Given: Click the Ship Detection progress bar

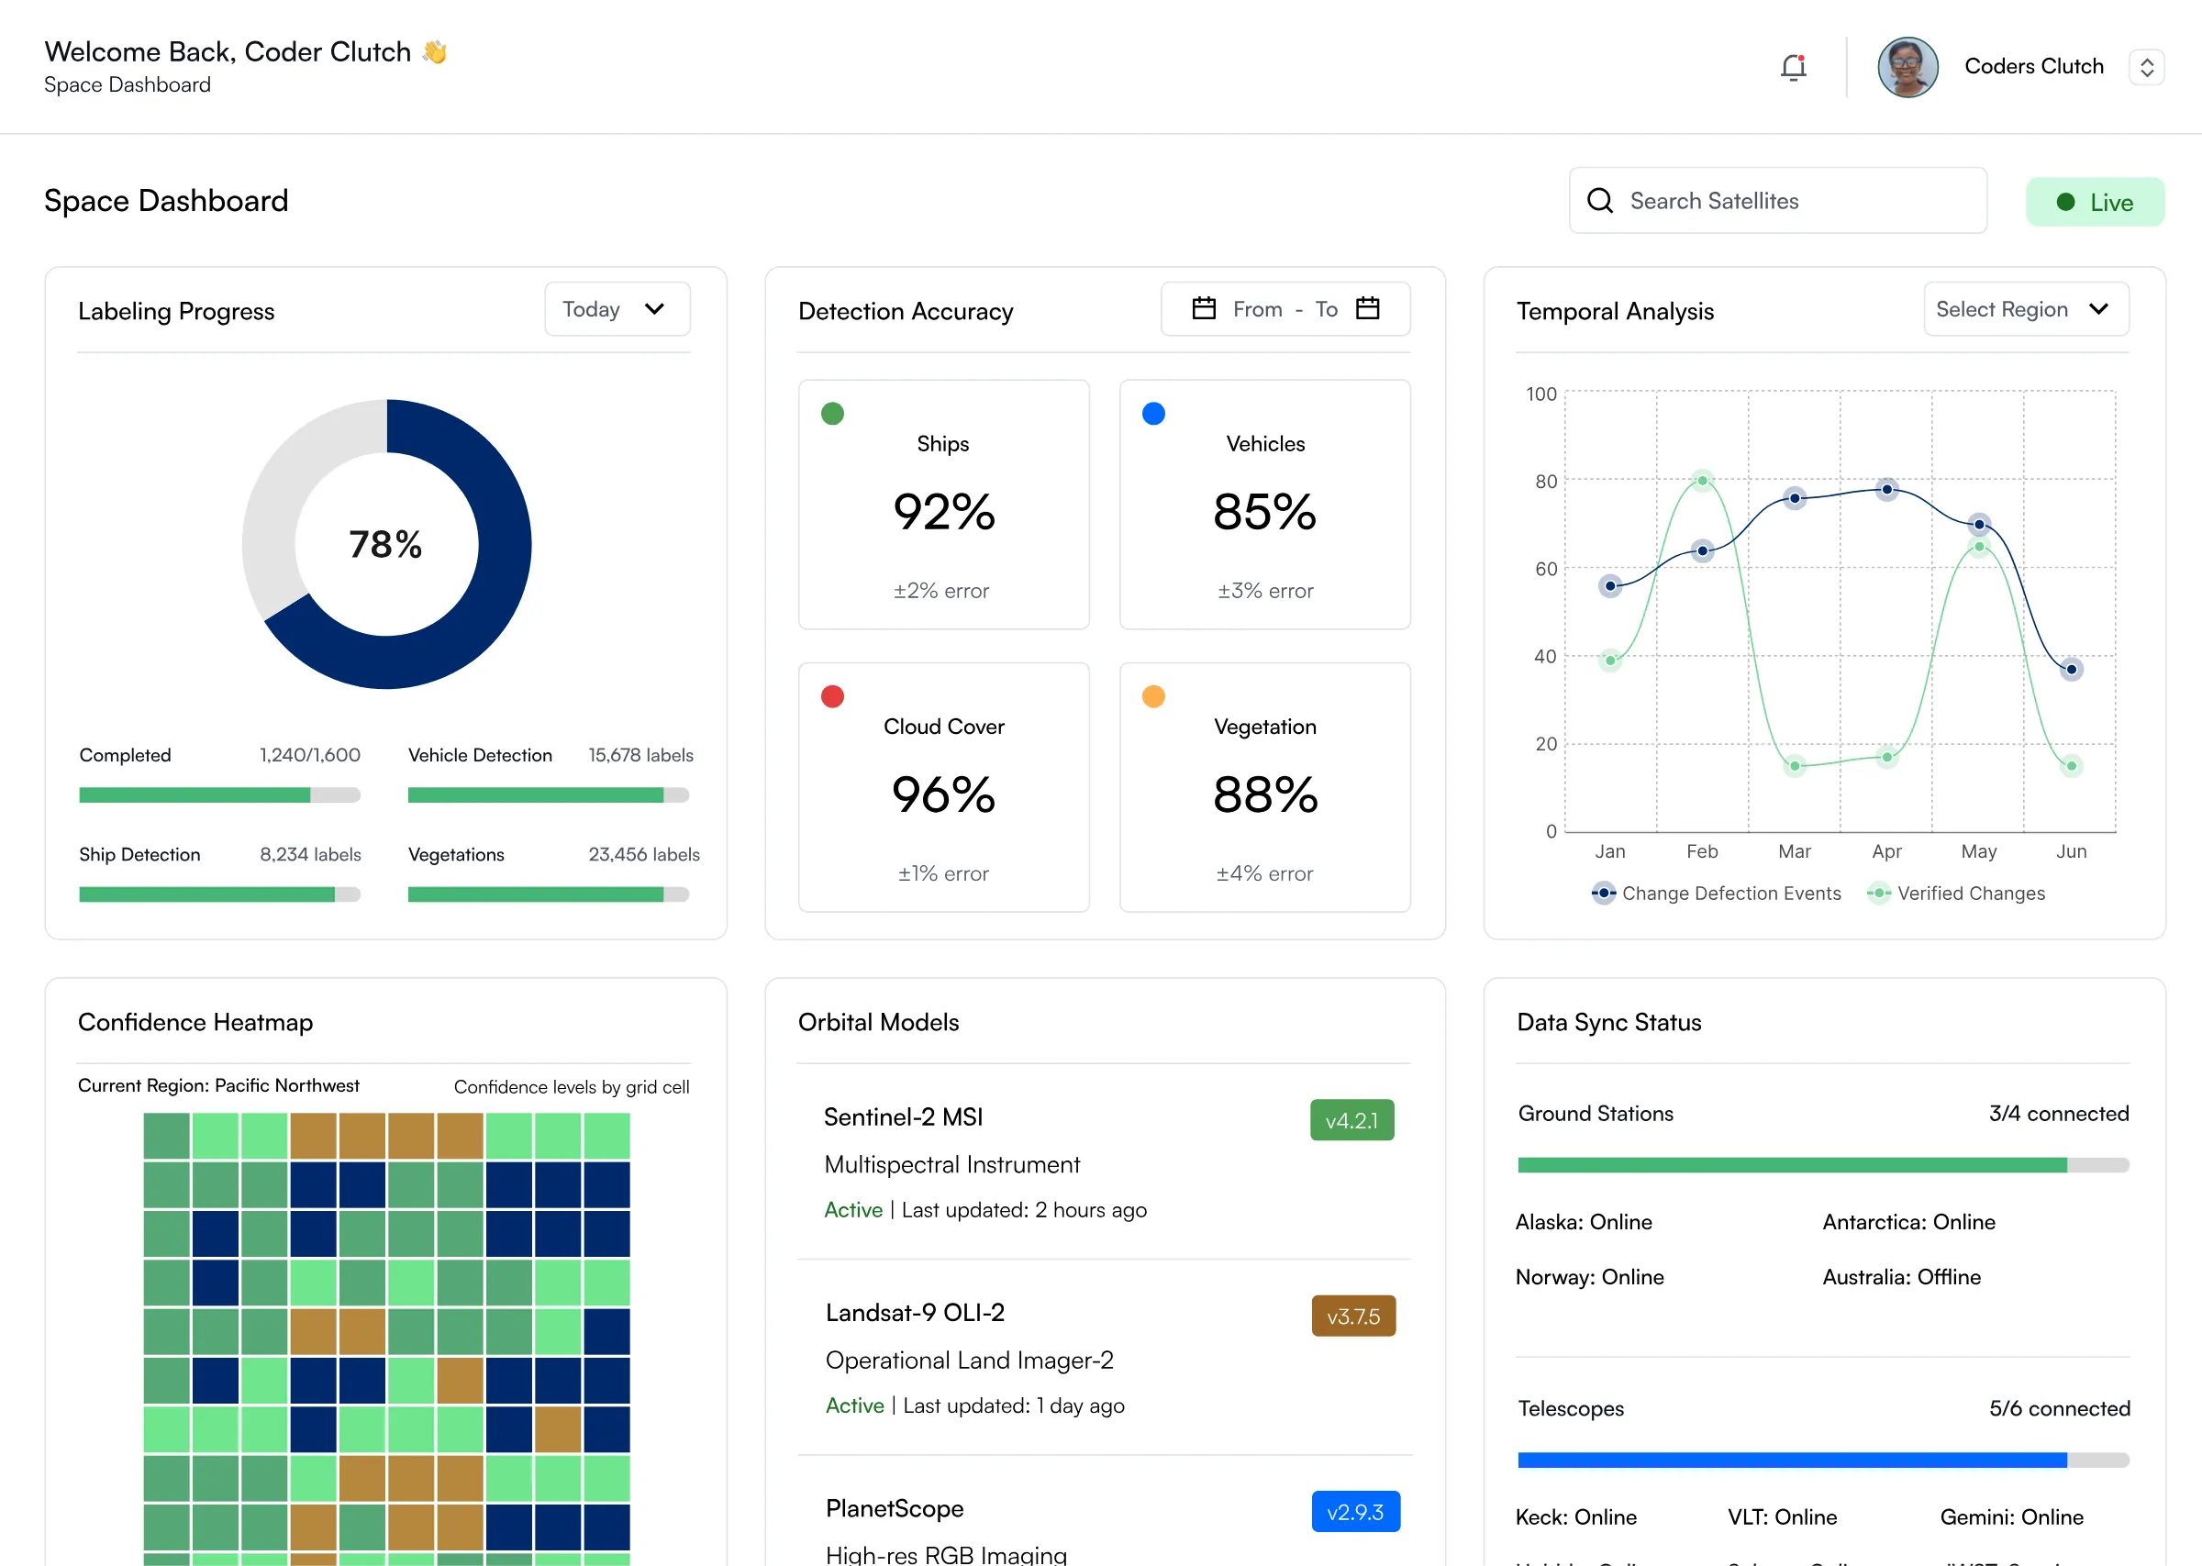Looking at the screenshot, I should click(x=219, y=894).
